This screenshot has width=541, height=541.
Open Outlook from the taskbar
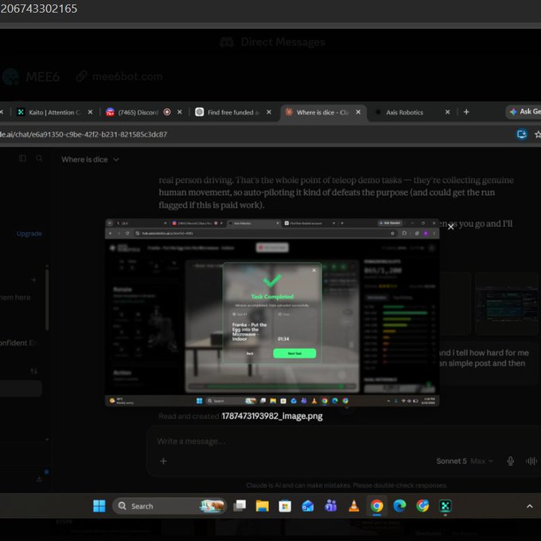[308, 506]
